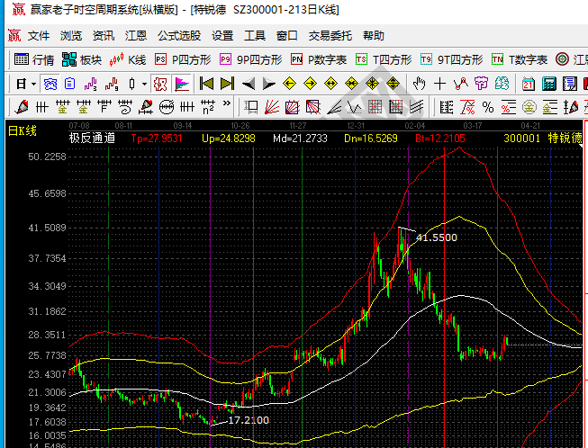Screen dimensions: 588x448
Task: Jump to first bar with skip-start icon
Action: tap(206, 84)
